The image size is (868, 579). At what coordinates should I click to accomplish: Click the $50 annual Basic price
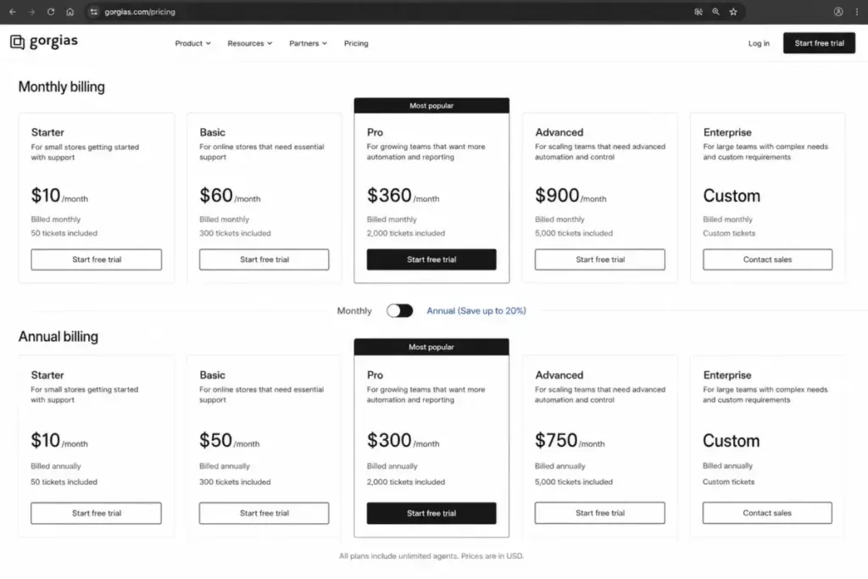(215, 440)
